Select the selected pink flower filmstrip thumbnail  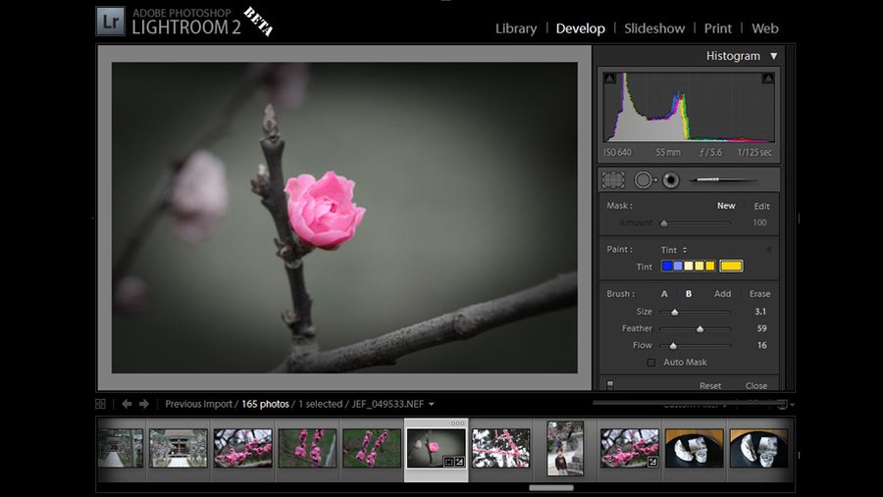pos(437,449)
